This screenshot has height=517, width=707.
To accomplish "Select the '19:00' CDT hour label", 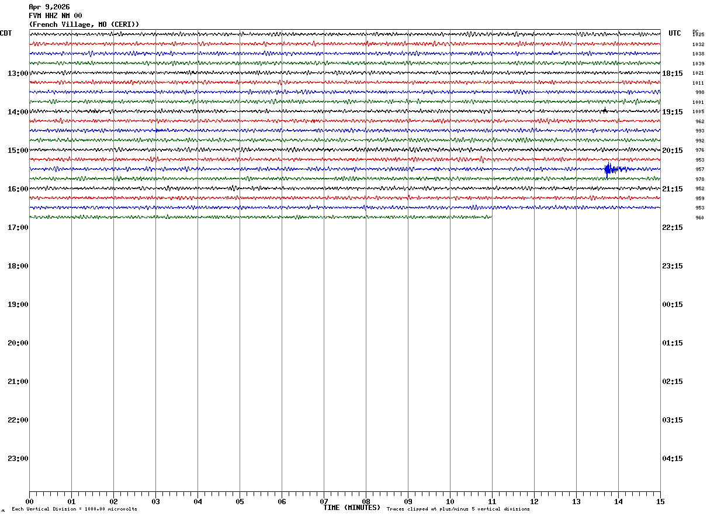I will pos(18,305).
